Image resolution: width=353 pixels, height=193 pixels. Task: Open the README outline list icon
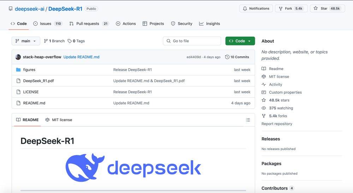248,120
